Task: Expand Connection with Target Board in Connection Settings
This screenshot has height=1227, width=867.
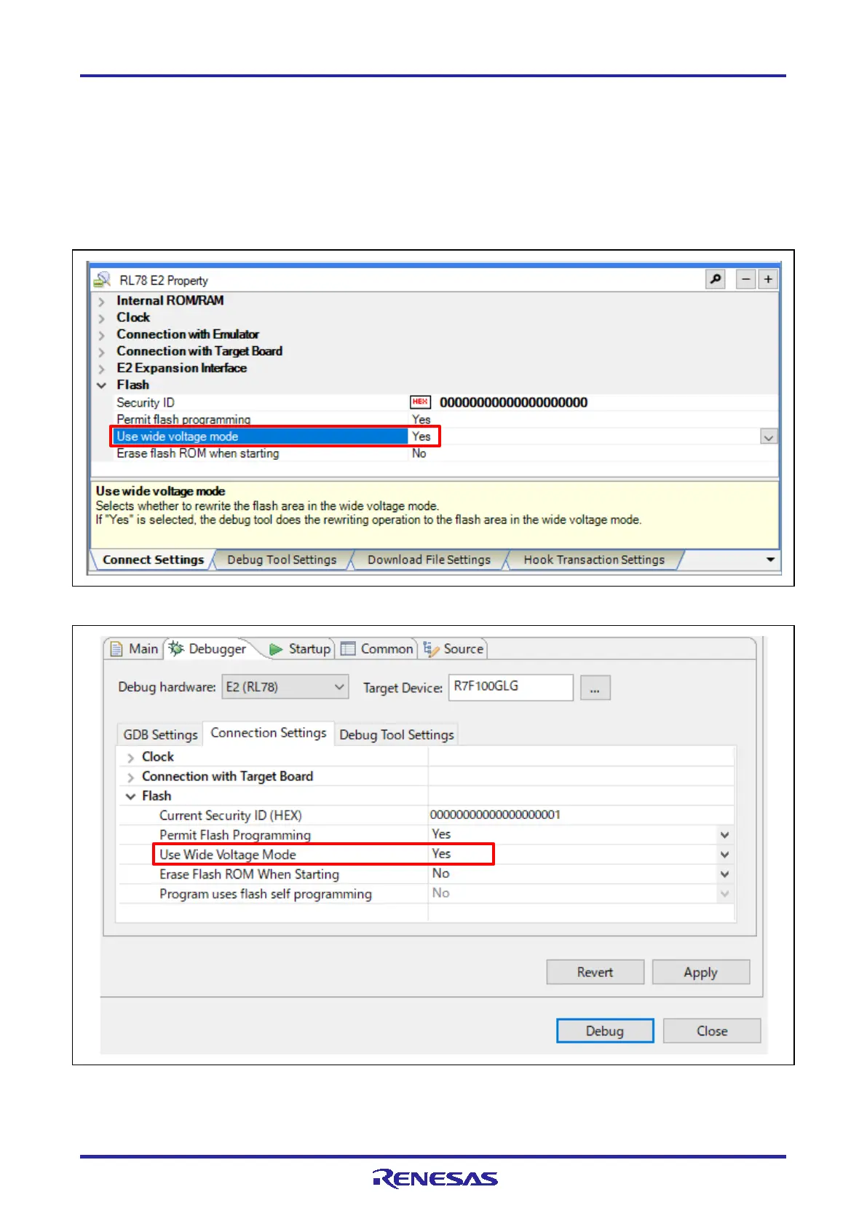Action: point(130,777)
